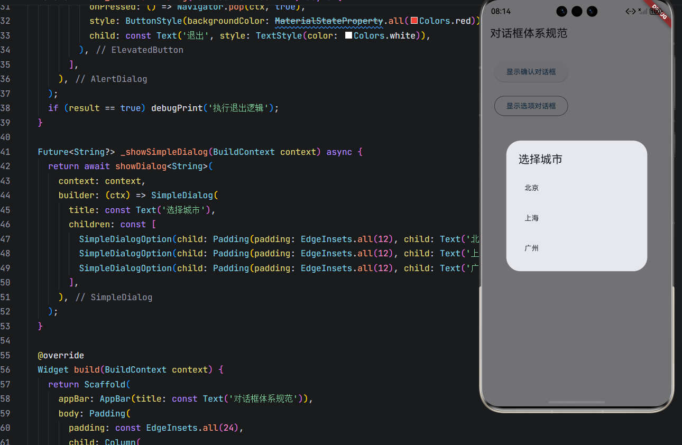Click the 08:14 clock on the emulator
The width and height of the screenshot is (682, 445).
point(502,11)
